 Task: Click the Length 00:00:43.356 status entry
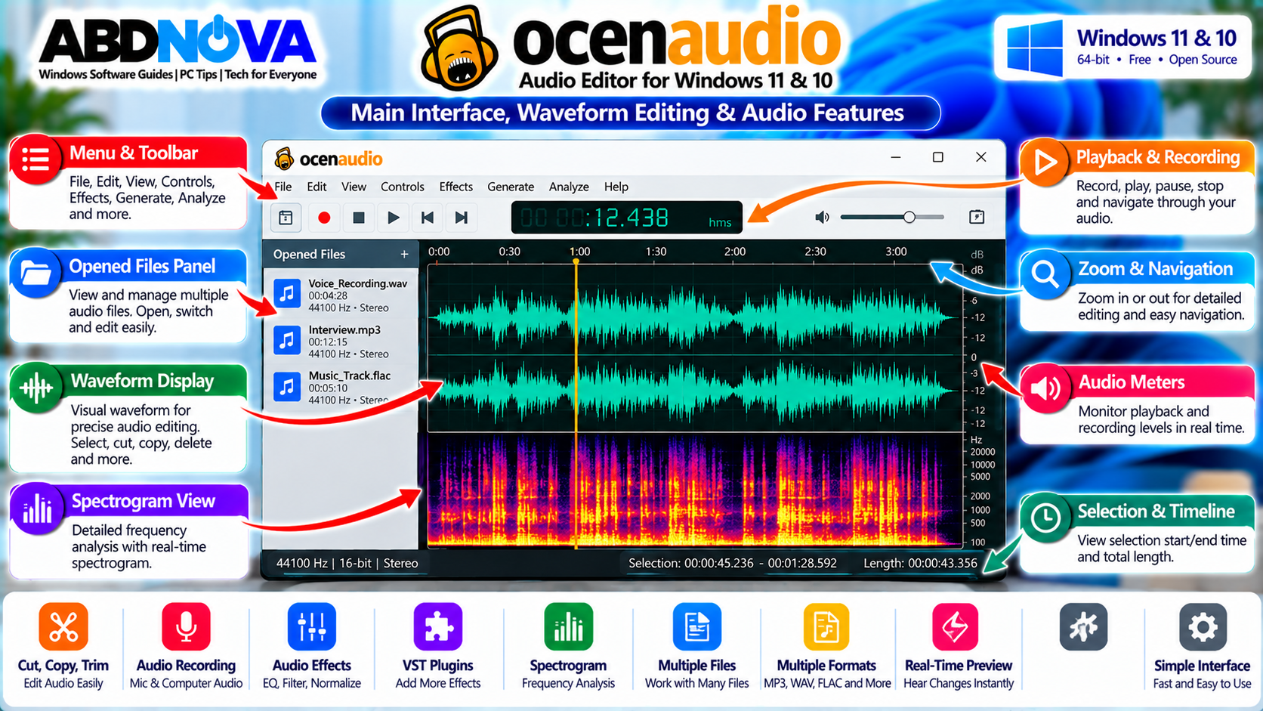920,563
